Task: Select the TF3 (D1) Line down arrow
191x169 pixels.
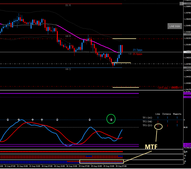Action: 158,125
